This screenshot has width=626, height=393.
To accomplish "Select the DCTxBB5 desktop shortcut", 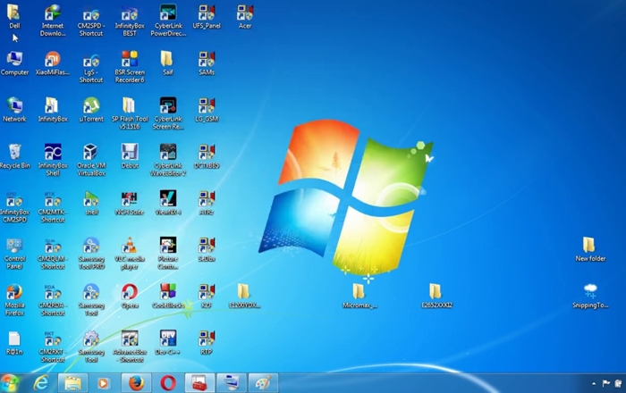I will [x=207, y=156].
